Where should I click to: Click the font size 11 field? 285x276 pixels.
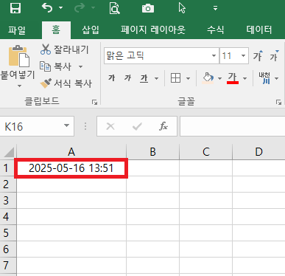pyautogui.click(x=229, y=56)
